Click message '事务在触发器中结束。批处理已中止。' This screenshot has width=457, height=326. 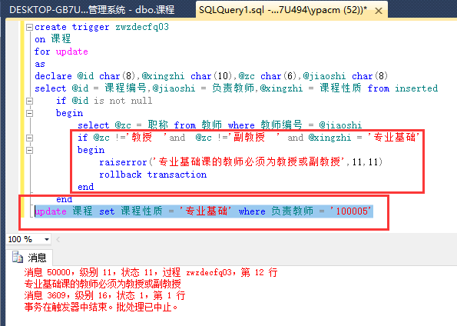(x=101, y=307)
